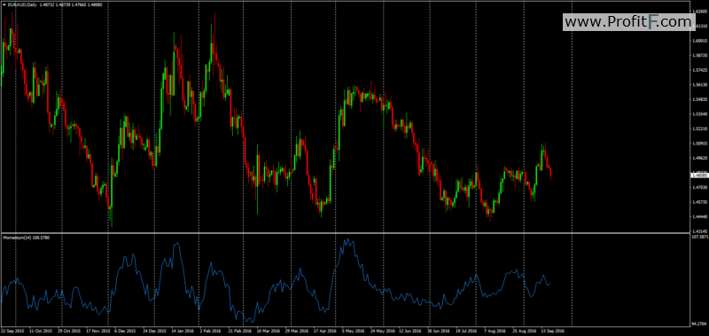
Task: Click the 1.50915 price scale label
Action: click(x=700, y=144)
